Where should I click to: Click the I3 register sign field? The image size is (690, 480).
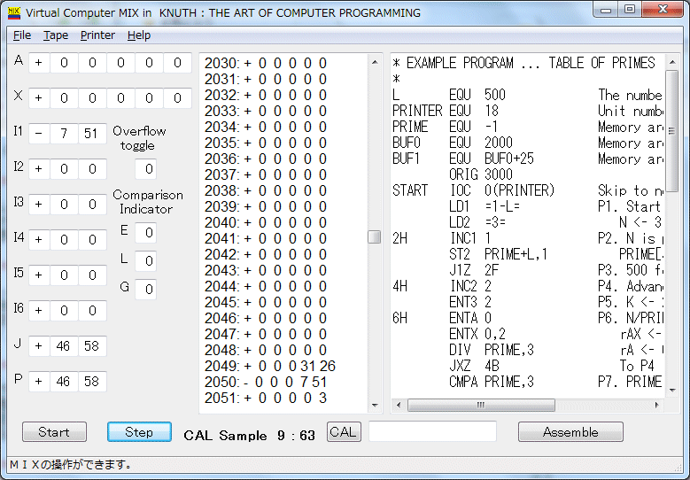(x=39, y=205)
